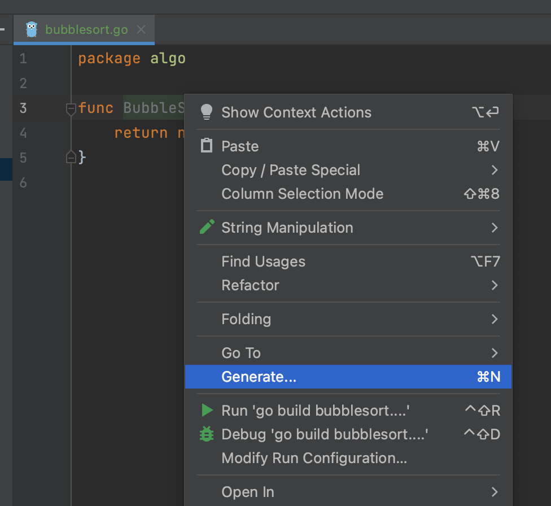The width and height of the screenshot is (551, 506).
Task: Click the clipboard Paste icon
Action: tap(207, 146)
